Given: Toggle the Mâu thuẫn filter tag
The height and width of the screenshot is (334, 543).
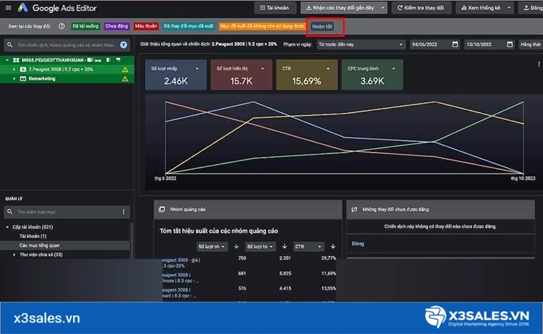Looking at the screenshot, I should click(x=146, y=26).
